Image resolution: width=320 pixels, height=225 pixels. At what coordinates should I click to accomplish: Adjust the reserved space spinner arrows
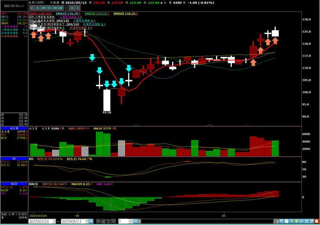pyautogui.click(x=131, y=222)
